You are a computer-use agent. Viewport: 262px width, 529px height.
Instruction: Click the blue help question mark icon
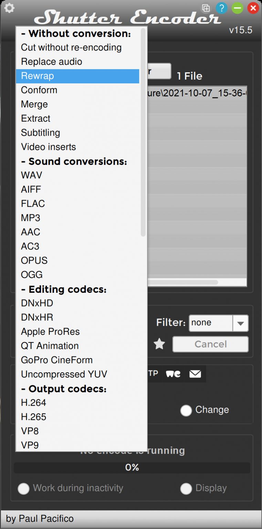pos(222,8)
